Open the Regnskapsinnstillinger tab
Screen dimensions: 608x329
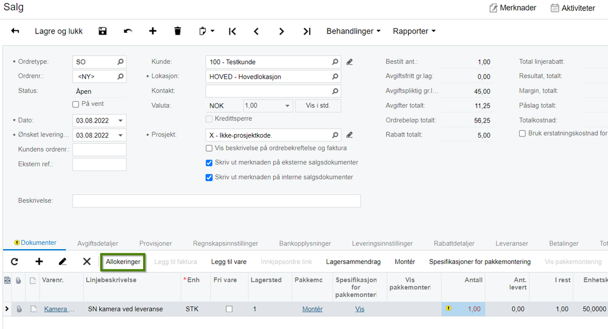(225, 244)
